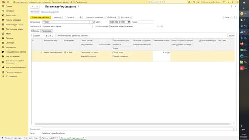Select the Иванов Иван Иванович cell
This screenshot has height=140, width=249.
[x=53, y=52]
